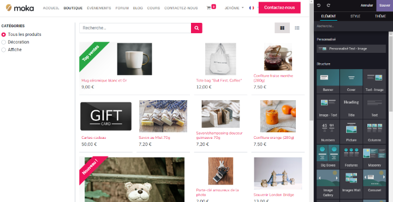Viewport: 393px width, 202px height.
Task: Click the product Recherche input field
Action: (x=135, y=28)
